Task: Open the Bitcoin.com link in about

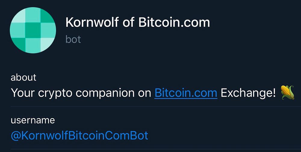Action: 186,93
